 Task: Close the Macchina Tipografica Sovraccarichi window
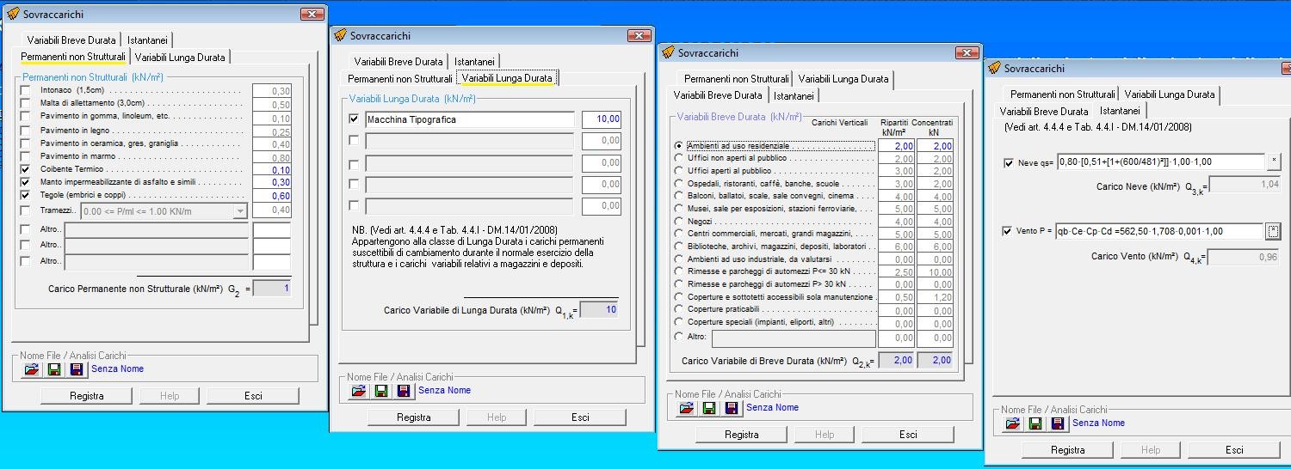[x=639, y=36]
